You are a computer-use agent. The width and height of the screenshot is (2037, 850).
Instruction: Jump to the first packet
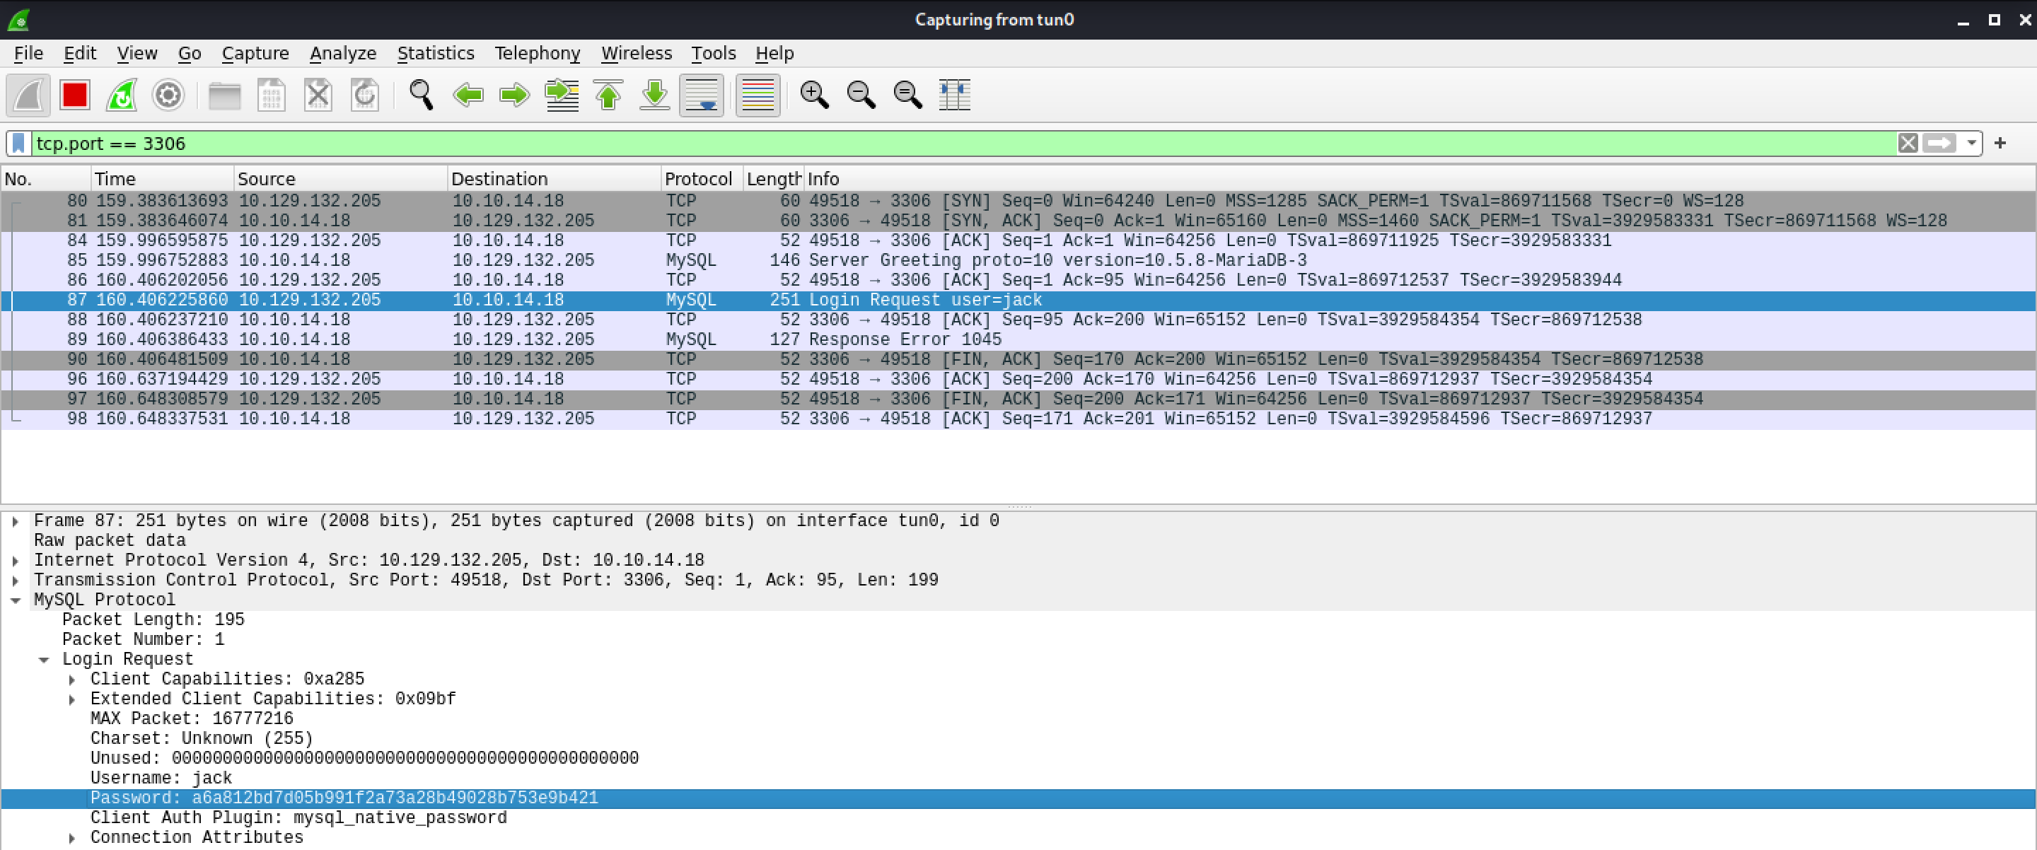coord(608,95)
